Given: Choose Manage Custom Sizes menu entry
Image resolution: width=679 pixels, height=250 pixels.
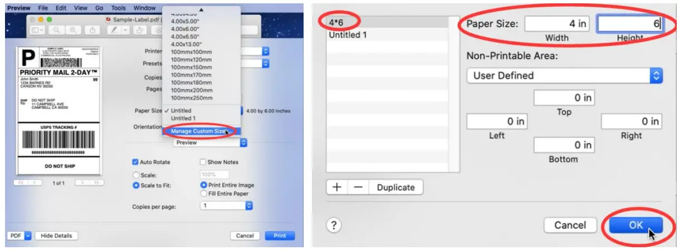Looking at the screenshot, I should pos(199,131).
